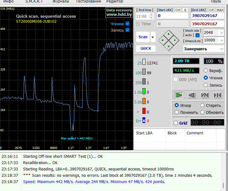
Task: Click Пауза in the top bar
Action: pyautogui.click(x=216, y=2)
